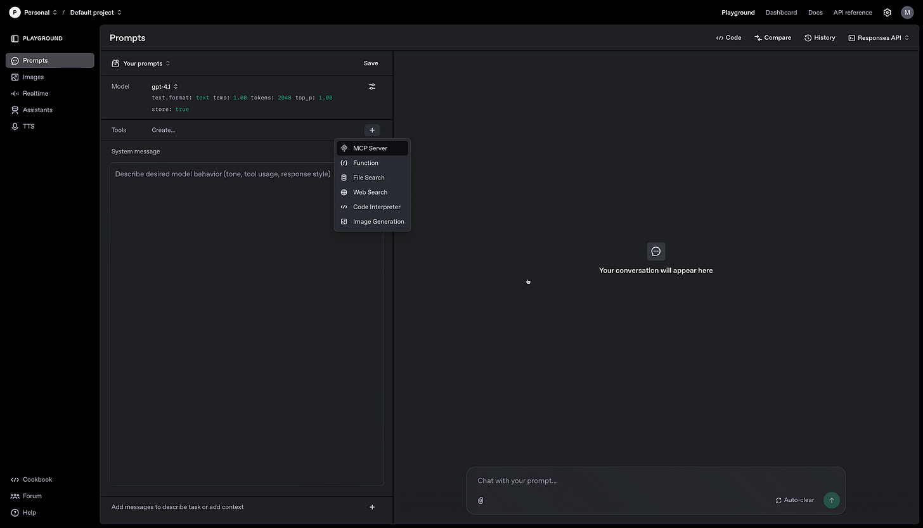Select Prompts in the sidebar
The height and width of the screenshot is (528, 923).
[50, 61]
